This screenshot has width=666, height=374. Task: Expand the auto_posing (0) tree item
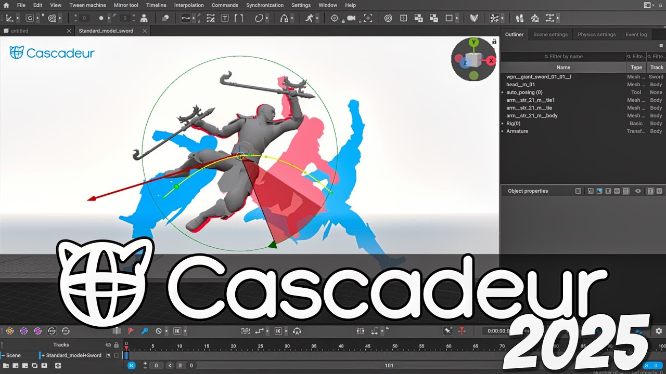[x=503, y=92]
